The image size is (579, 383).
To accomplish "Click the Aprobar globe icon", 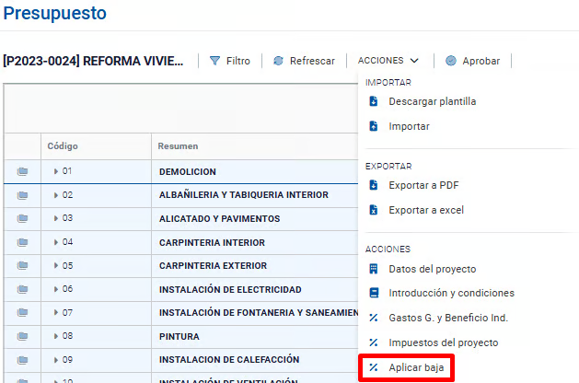I will [x=450, y=61].
